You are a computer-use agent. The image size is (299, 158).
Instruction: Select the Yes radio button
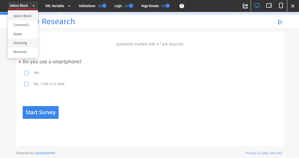click(26, 73)
